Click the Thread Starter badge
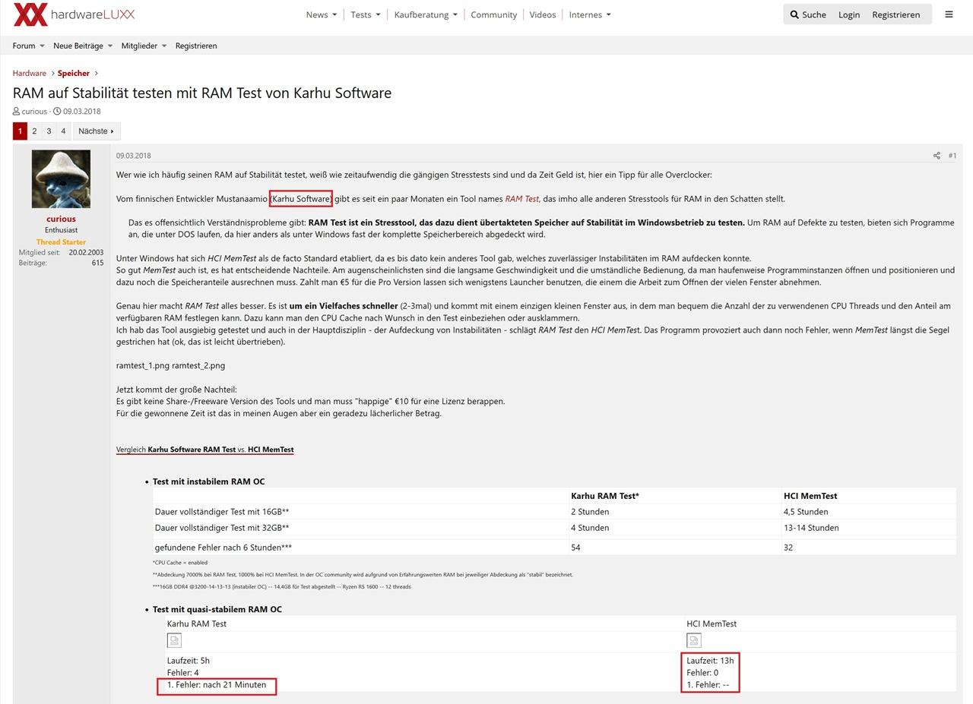Screen dimensions: 973x704 [x=61, y=242]
